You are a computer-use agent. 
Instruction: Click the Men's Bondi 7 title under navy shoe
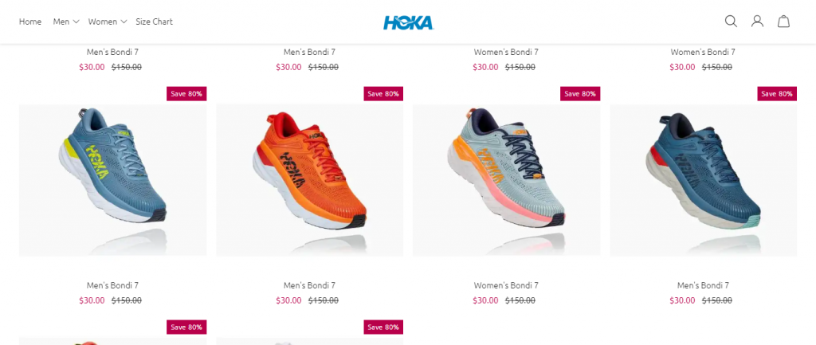point(703,285)
